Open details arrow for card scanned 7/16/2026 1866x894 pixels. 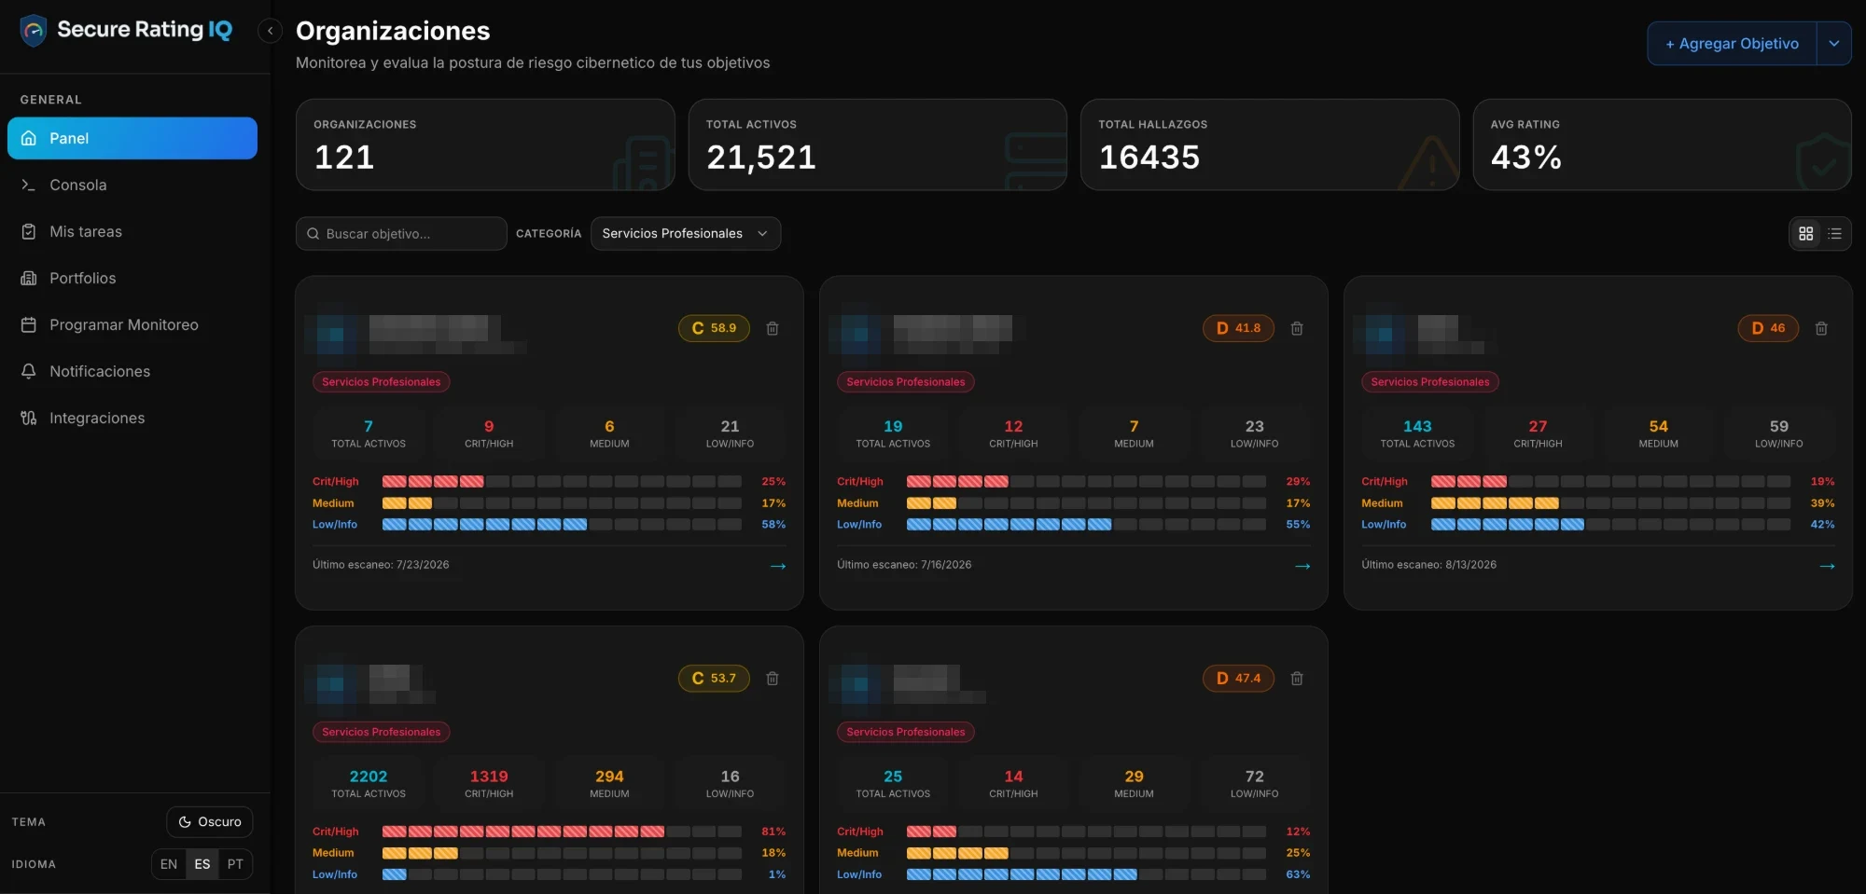pyautogui.click(x=1302, y=566)
